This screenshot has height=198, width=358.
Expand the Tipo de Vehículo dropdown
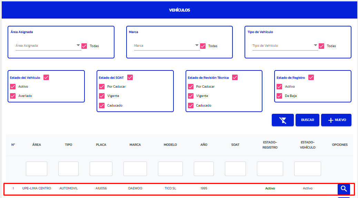coord(315,45)
